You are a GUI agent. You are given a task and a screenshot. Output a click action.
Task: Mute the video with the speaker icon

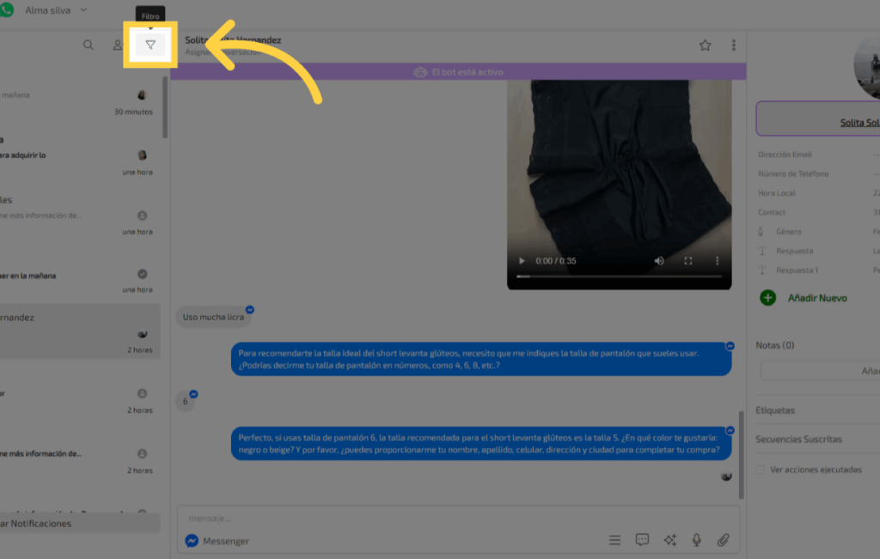pyautogui.click(x=659, y=260)
